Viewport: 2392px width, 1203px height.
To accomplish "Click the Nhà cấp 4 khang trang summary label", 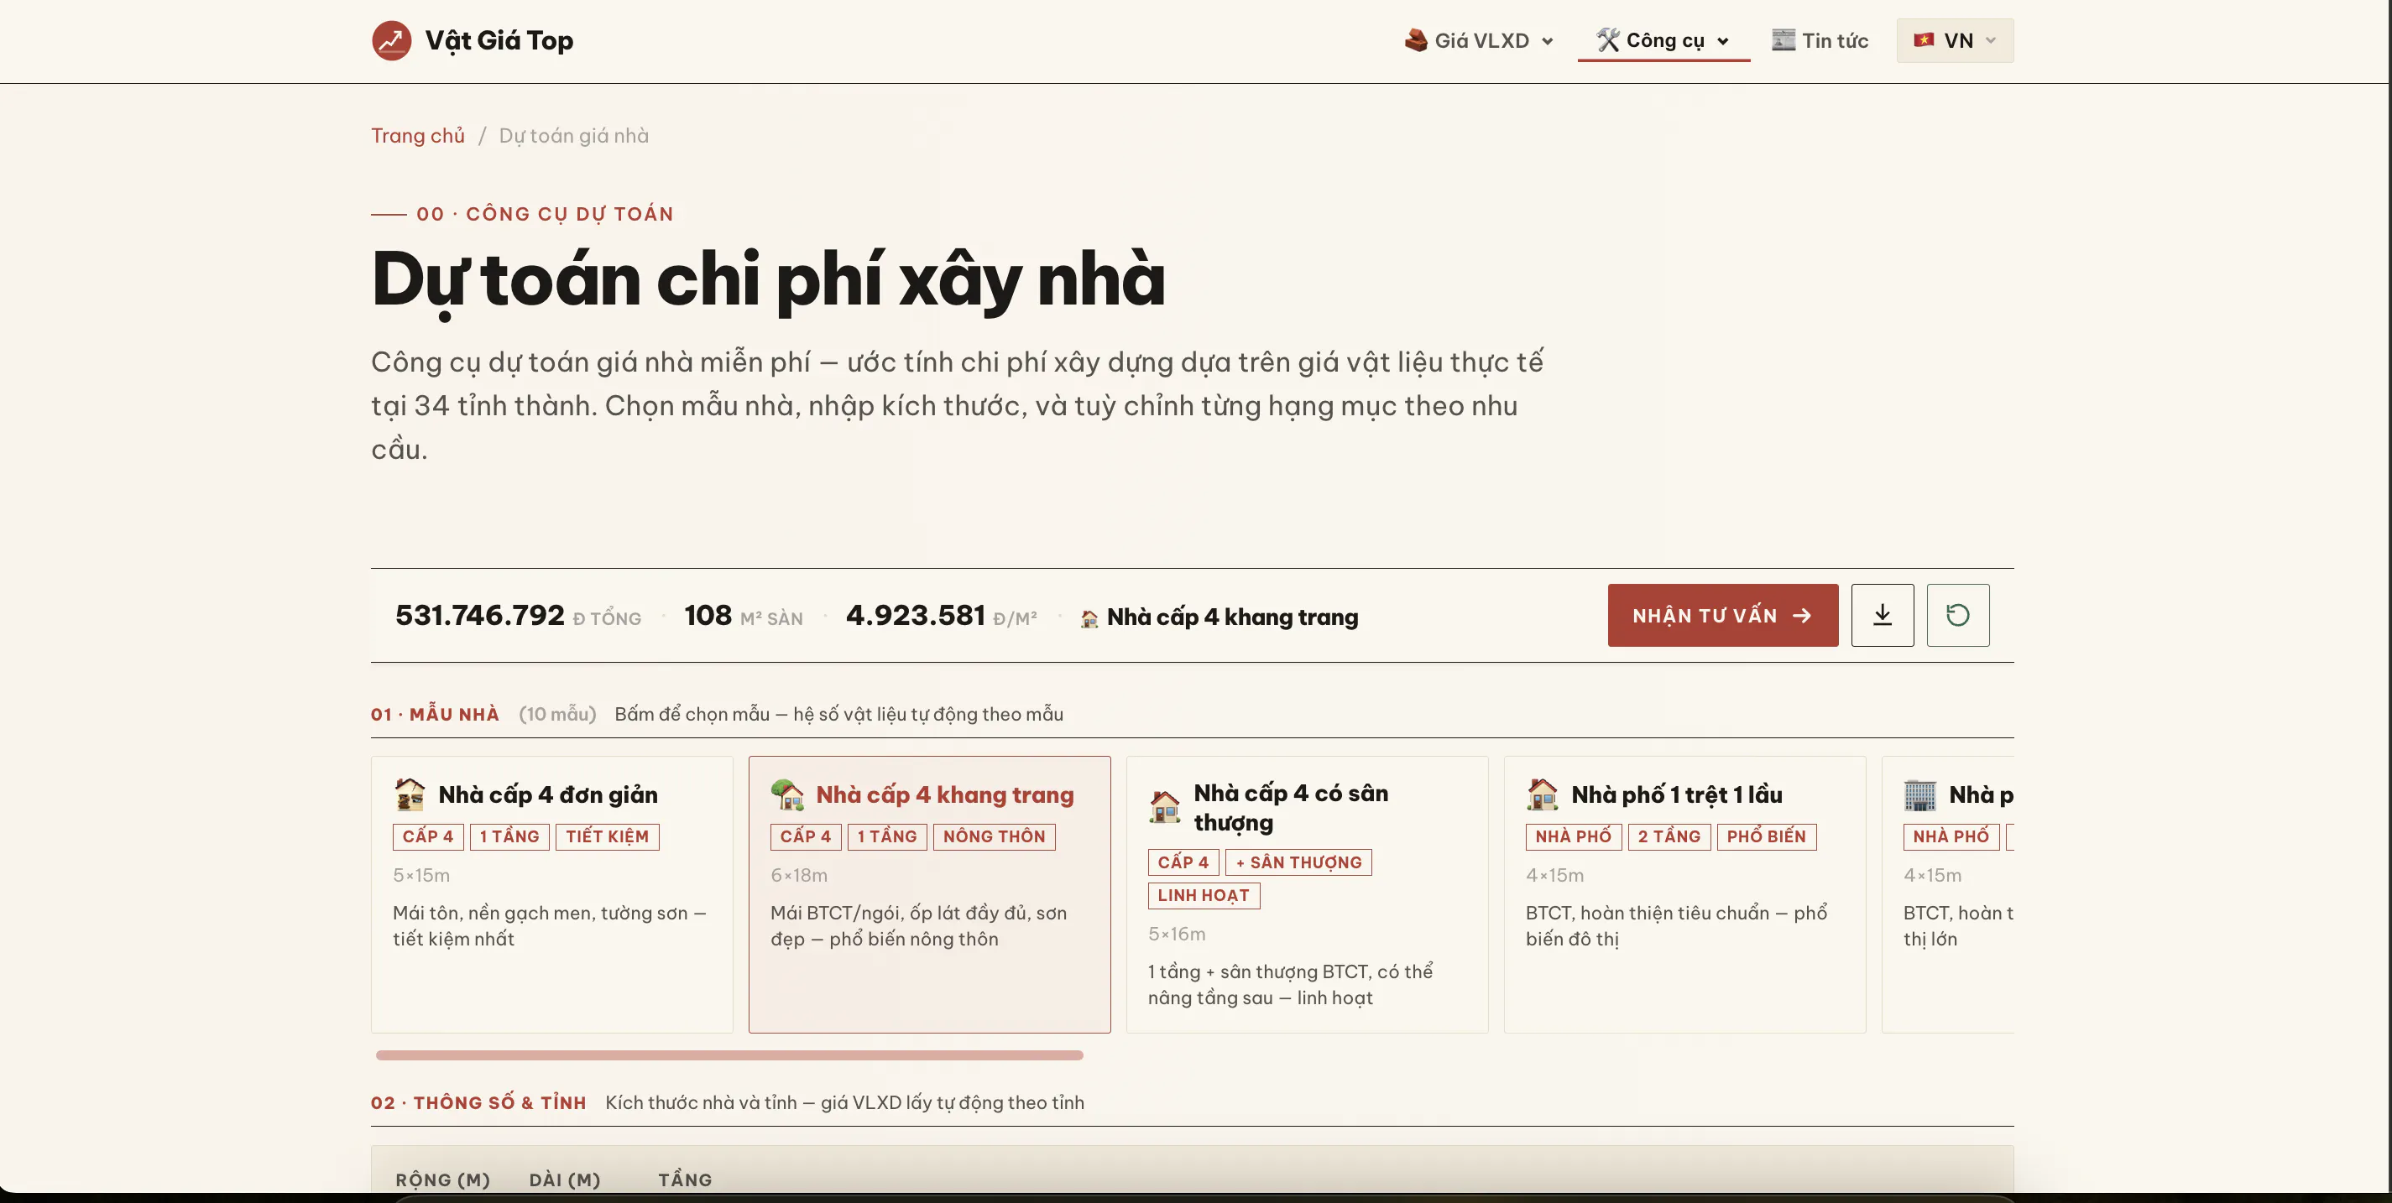I will [1232, 617].
